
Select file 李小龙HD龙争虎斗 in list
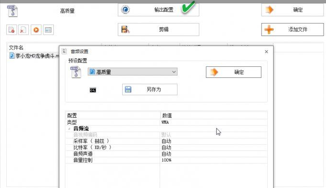pyautogui.click(x=34, y=55)
